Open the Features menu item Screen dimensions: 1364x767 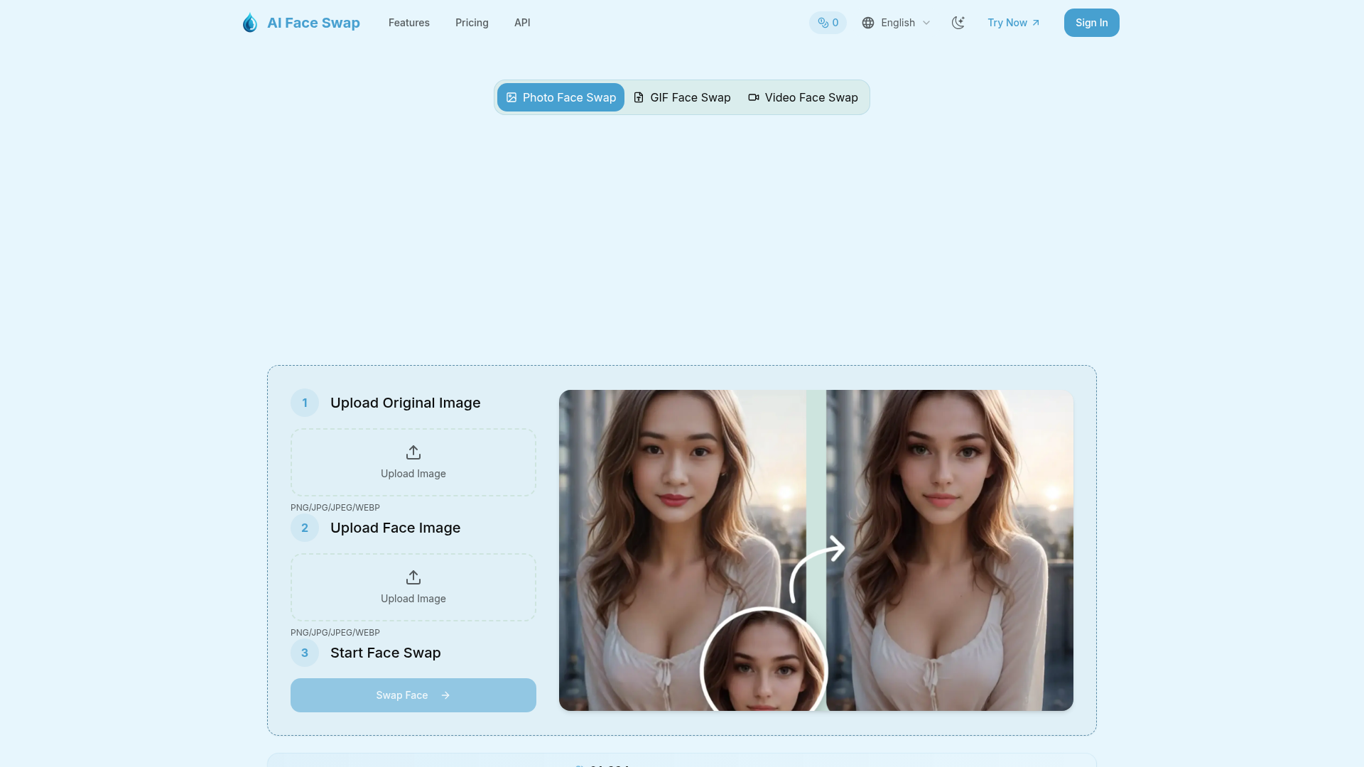click(409, 23)
